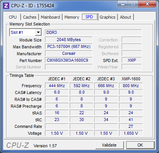Click the Max Bandwidth label
This screenshot has width=159, height=153.
click(x=27, y=47)
